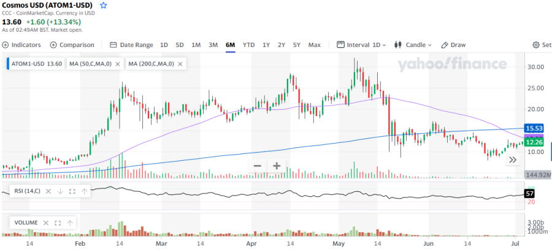Image resolution: width=552 pixels, height=250 pixels.
Task: Click the RSI value 57 tag
Action: (x=530, y=194)
